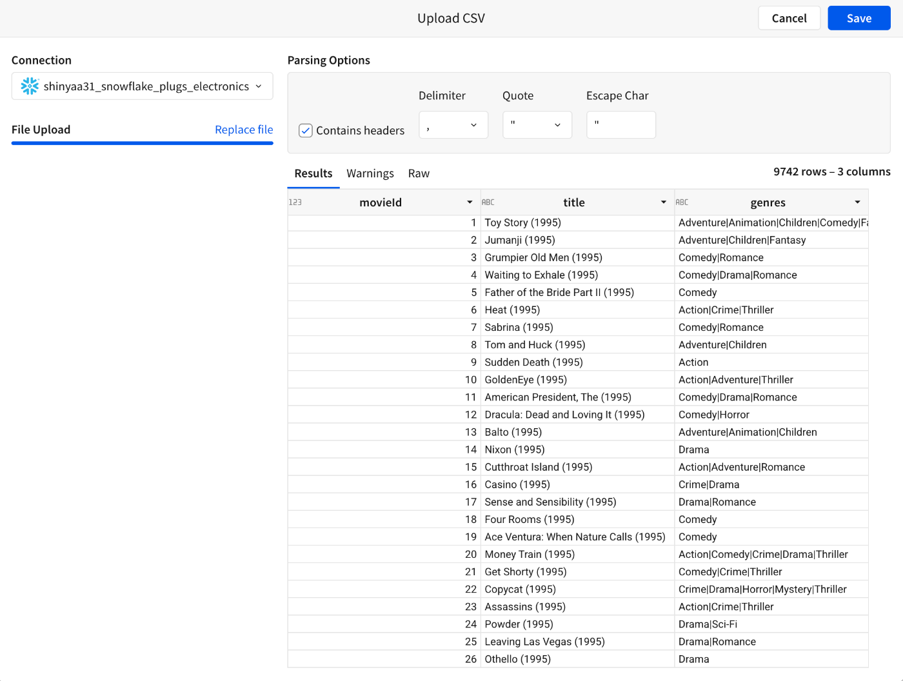
Task: Select the Othello (1995) cell
Action: 577,658
